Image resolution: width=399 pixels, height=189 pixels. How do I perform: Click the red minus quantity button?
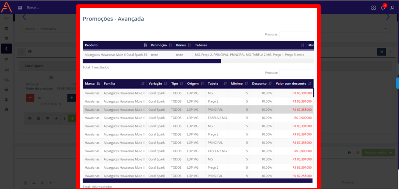click(30, 98)
